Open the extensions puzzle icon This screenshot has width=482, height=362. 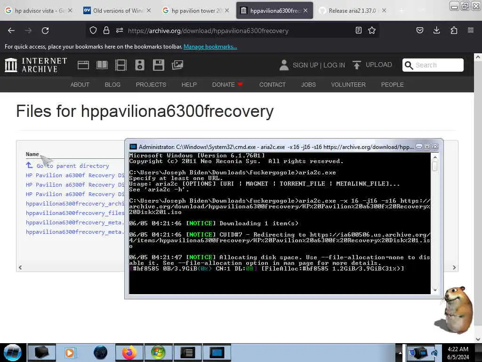pos(454,31)
